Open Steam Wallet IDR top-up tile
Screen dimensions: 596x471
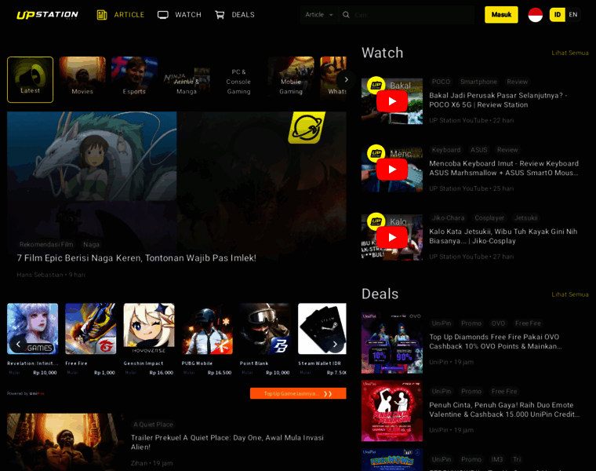[322, 339]
